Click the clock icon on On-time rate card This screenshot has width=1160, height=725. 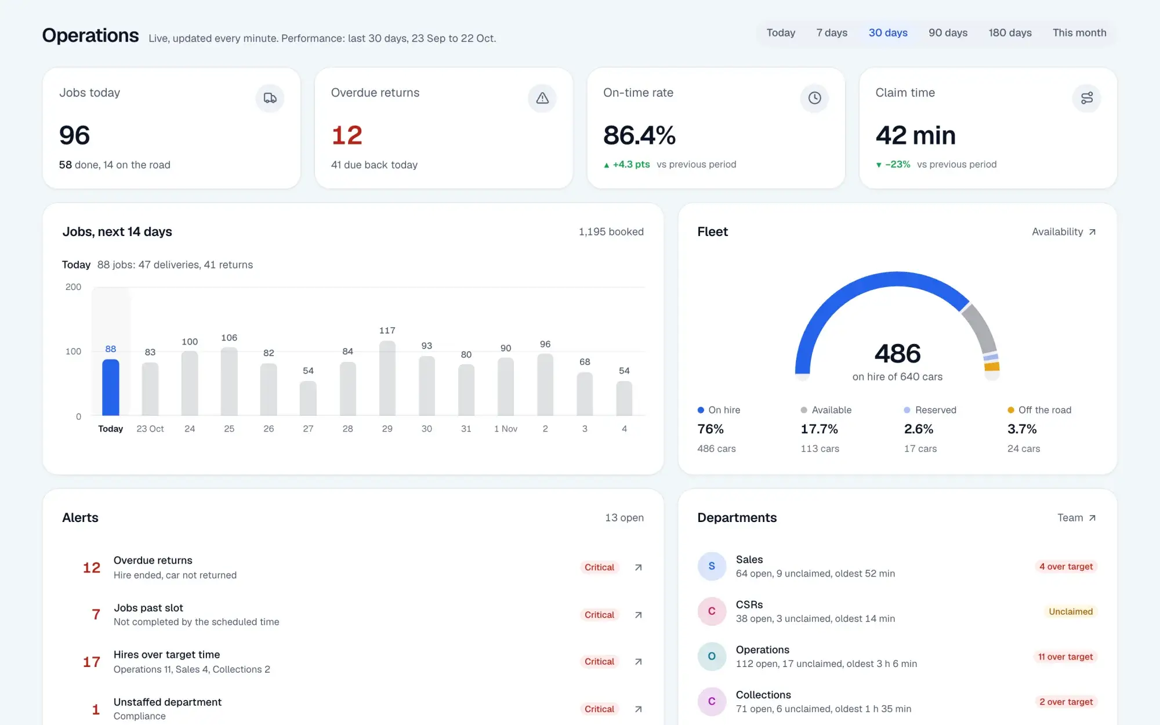click(x=814, y=98)
